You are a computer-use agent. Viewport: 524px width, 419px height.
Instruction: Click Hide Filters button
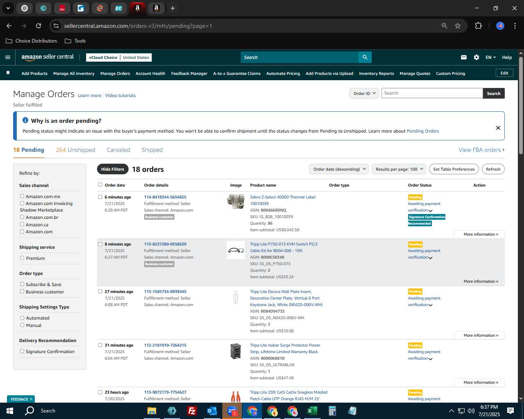click(113, 169)
